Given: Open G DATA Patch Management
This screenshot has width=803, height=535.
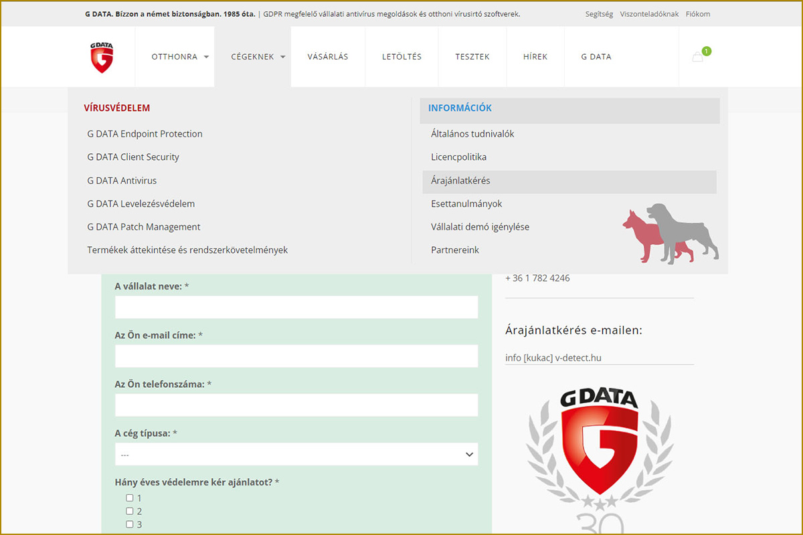Looking at the screenshot, I should tap(144, 227).
